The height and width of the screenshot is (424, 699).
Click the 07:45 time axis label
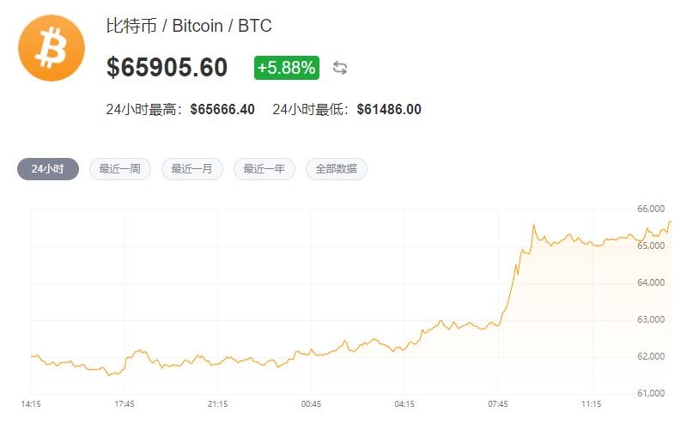click(498, 403)
